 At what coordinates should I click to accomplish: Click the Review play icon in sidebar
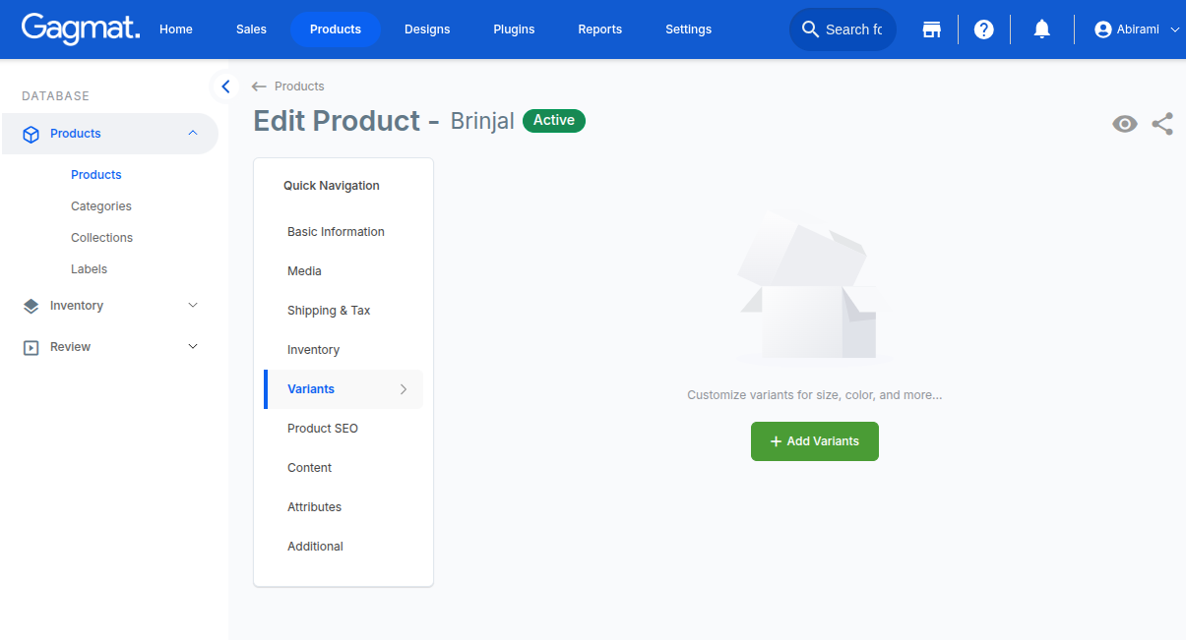[31, 347]
